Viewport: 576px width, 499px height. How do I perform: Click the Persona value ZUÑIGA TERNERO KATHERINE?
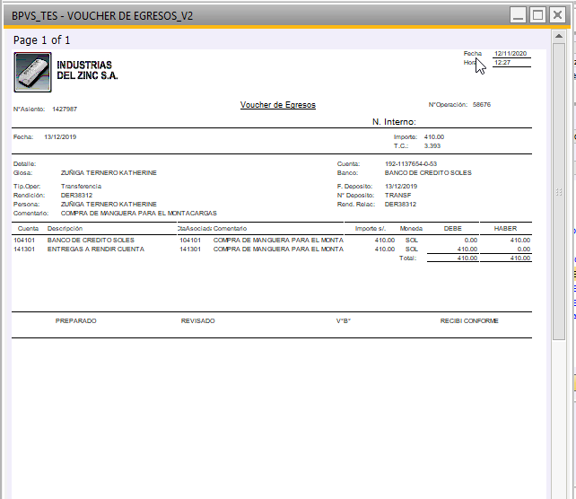109,205
